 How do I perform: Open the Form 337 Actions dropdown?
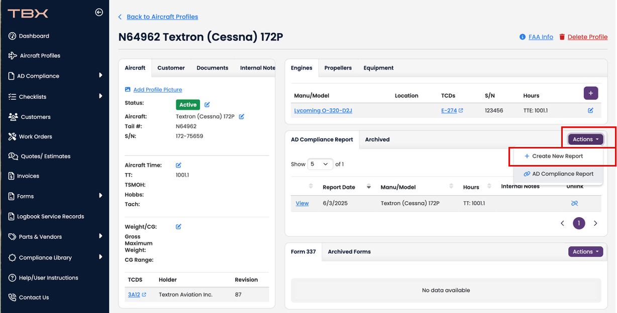point(585,252)
